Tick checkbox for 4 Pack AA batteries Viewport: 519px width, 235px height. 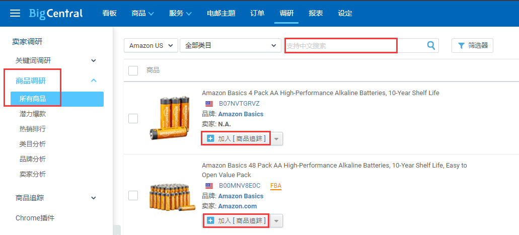pyautogui.click(x=133, y=118)
